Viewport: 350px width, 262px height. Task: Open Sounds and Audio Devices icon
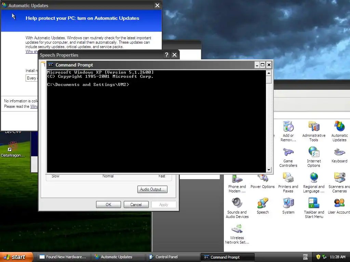click(x=237, y=208)
